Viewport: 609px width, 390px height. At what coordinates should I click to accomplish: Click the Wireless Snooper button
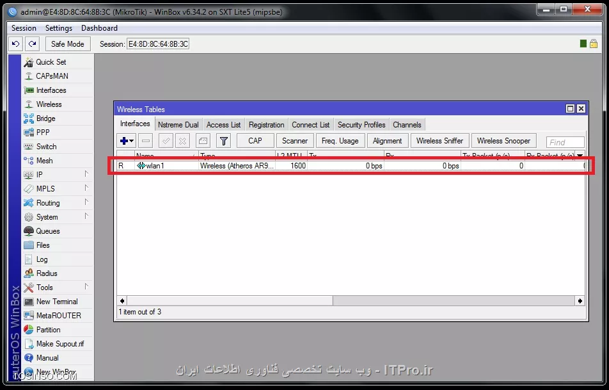tap(503, 141)
